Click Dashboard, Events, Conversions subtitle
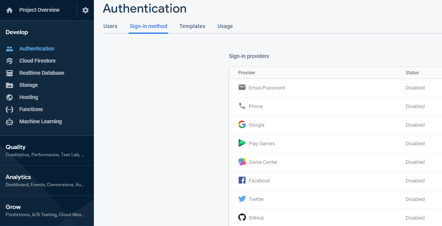Screen dimensions: 442x226 pyautogui.click(x=45, y=185)
